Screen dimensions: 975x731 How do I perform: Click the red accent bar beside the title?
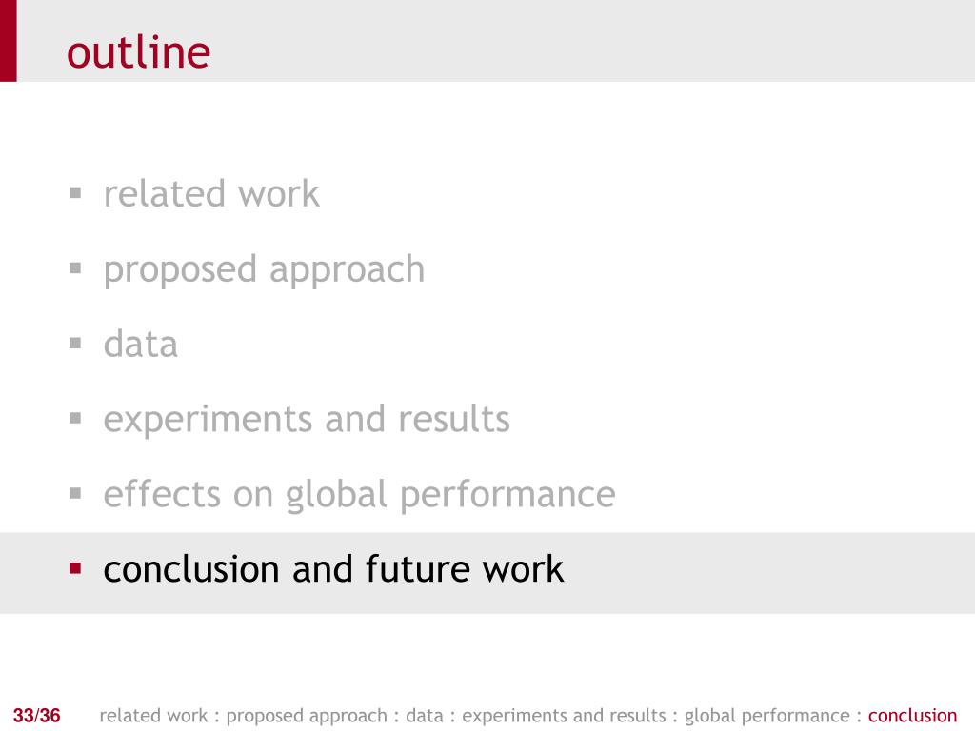pos(8,40)
